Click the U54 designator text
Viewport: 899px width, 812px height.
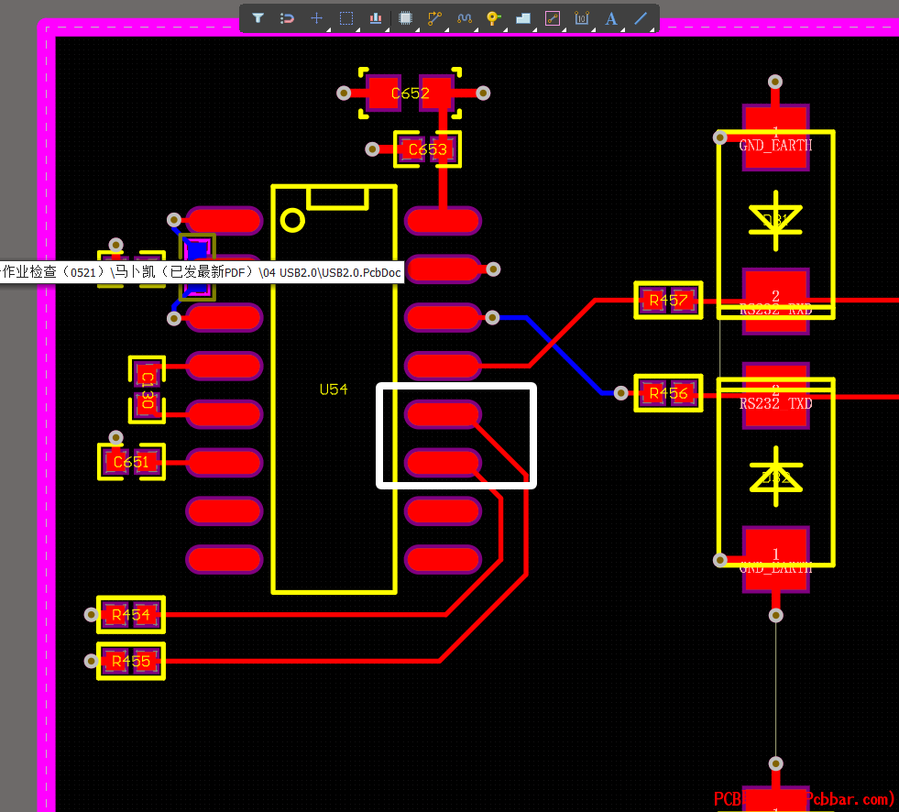point(334,390)
